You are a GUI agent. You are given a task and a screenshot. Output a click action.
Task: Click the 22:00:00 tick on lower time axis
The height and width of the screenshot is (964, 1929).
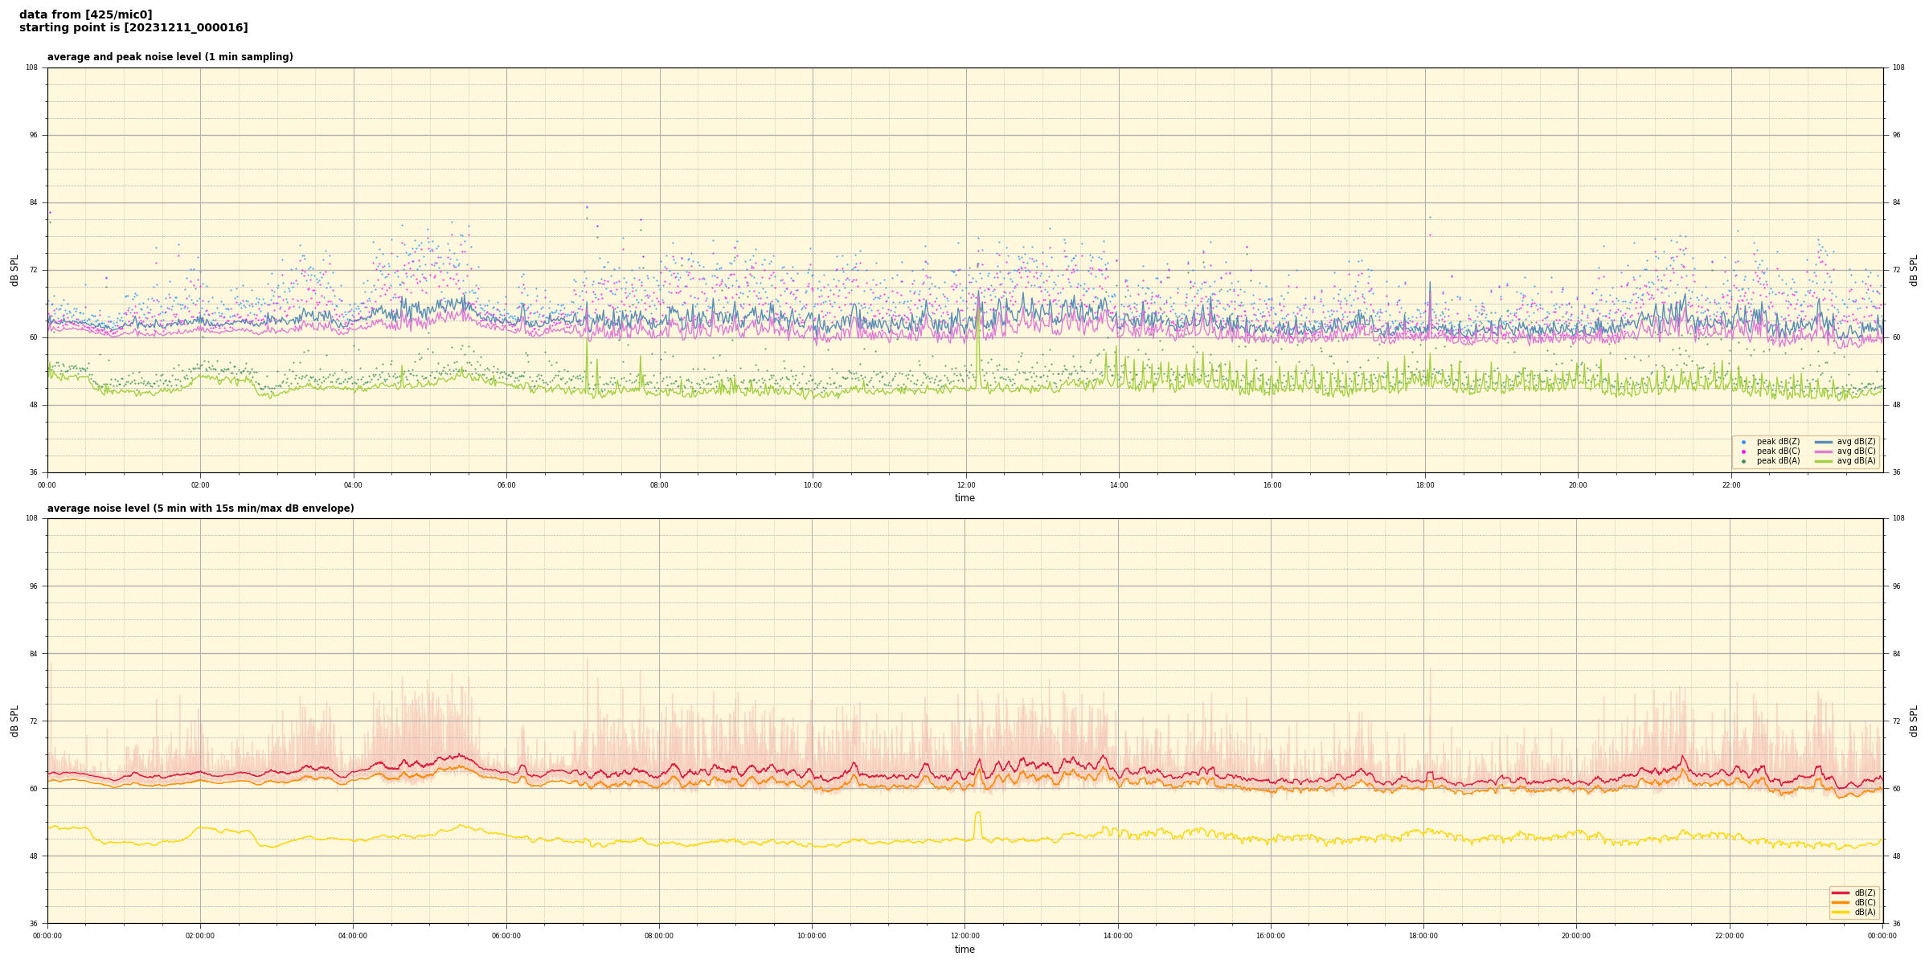coord(1729,936)
